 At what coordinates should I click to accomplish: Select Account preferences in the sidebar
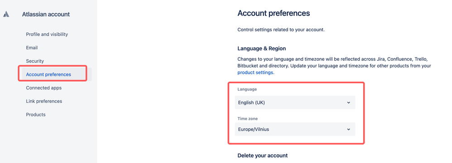coord(48,74)
